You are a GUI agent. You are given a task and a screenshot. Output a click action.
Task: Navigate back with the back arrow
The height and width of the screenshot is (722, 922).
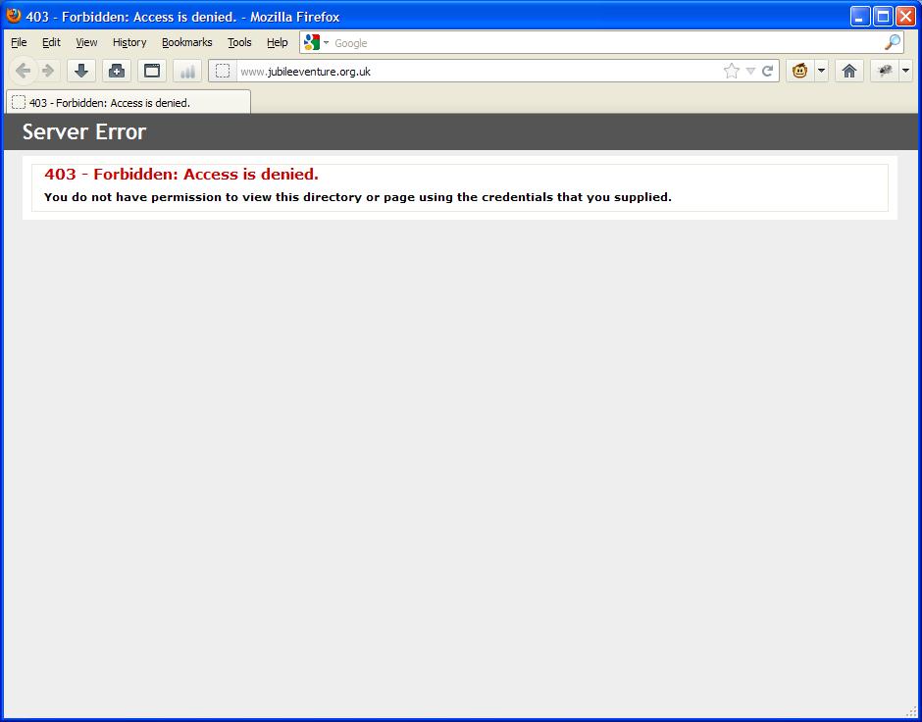[23, 70]
